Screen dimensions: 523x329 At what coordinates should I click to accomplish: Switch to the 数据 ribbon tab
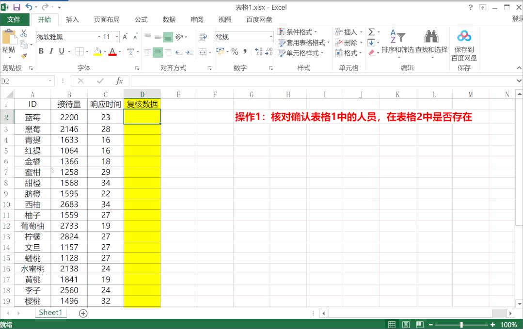(x=169, y=19)
